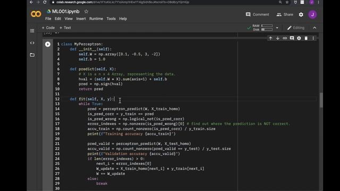Click the "Training accuracy" print statement
This screenshot has height=191, width=340.
tap(131, 134)
